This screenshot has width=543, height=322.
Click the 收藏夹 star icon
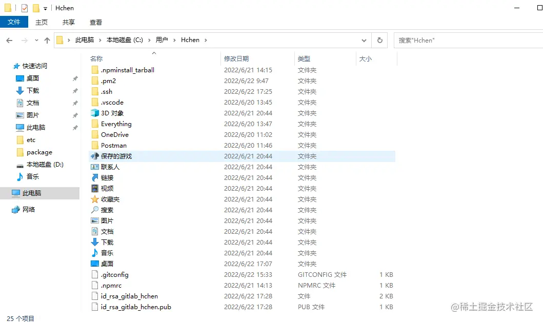(94, 199)
